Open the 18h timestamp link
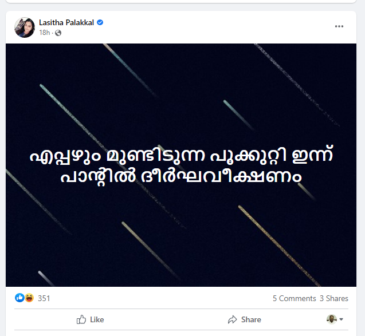This screenshot has height=336, width=365. click(44, 33)
